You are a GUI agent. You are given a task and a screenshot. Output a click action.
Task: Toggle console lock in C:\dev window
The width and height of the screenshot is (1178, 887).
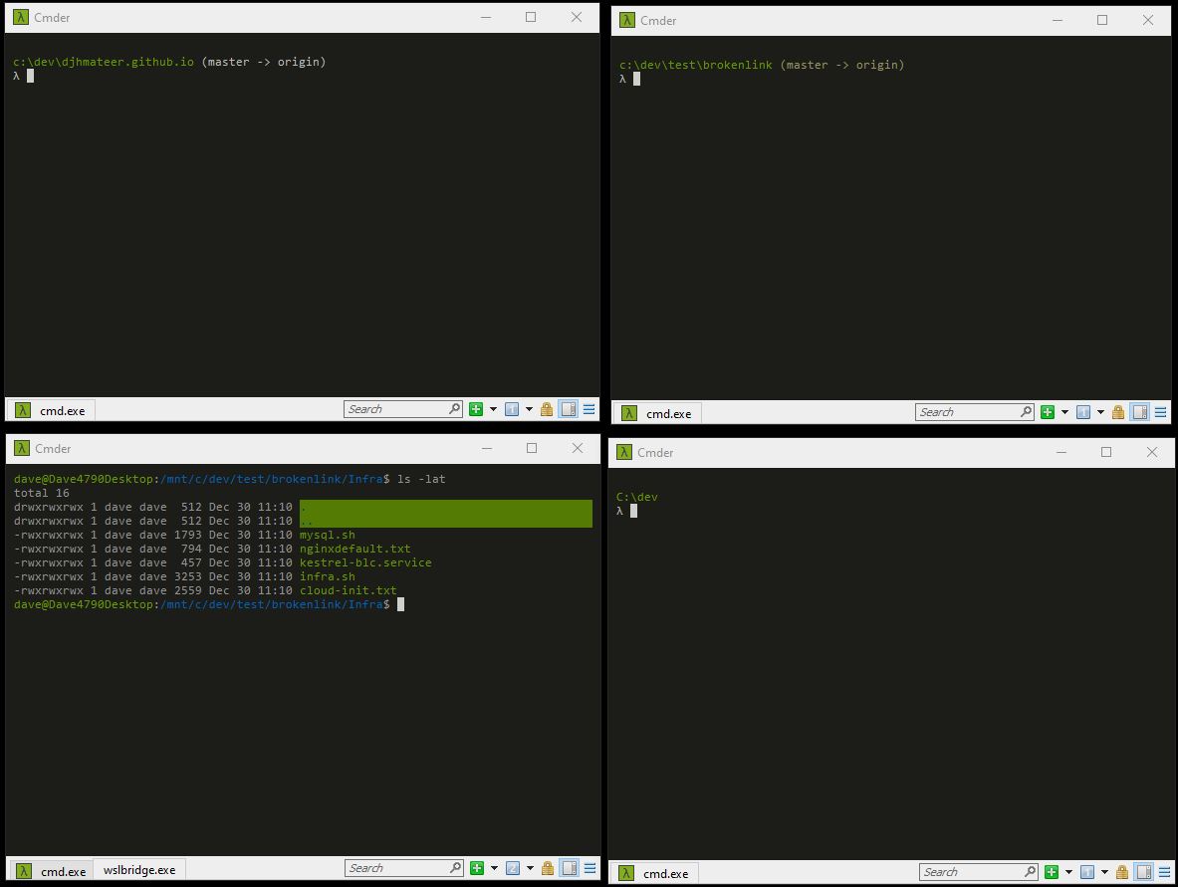pyautogui.click(x=1121, y=872)
